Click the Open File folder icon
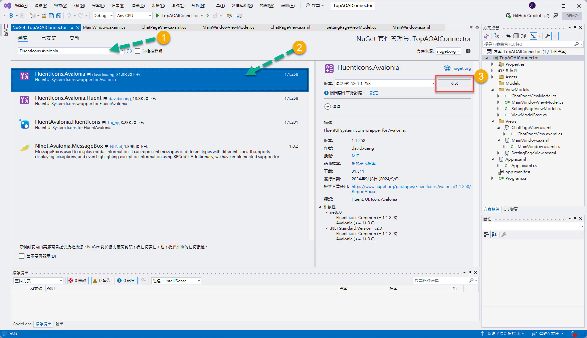This screenshot has height=338, width=587. tap(44, 16)
